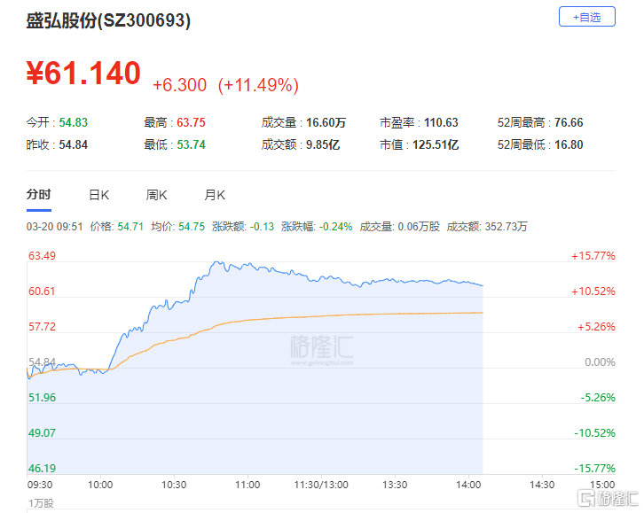The image size is (644, 513).
Task: Click the stock title 盛弘股份(SZ300693)
Action: point(109,19)
